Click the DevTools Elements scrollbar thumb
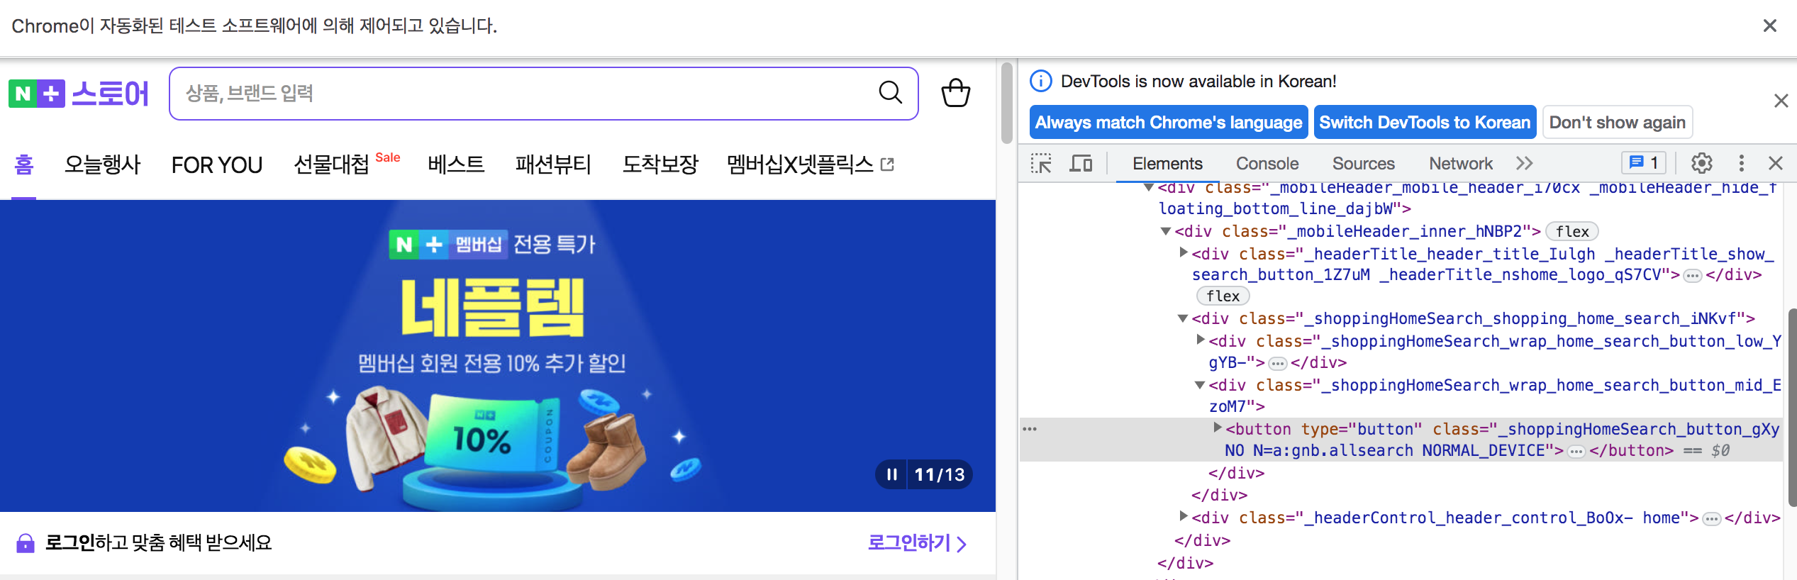 1792,407
